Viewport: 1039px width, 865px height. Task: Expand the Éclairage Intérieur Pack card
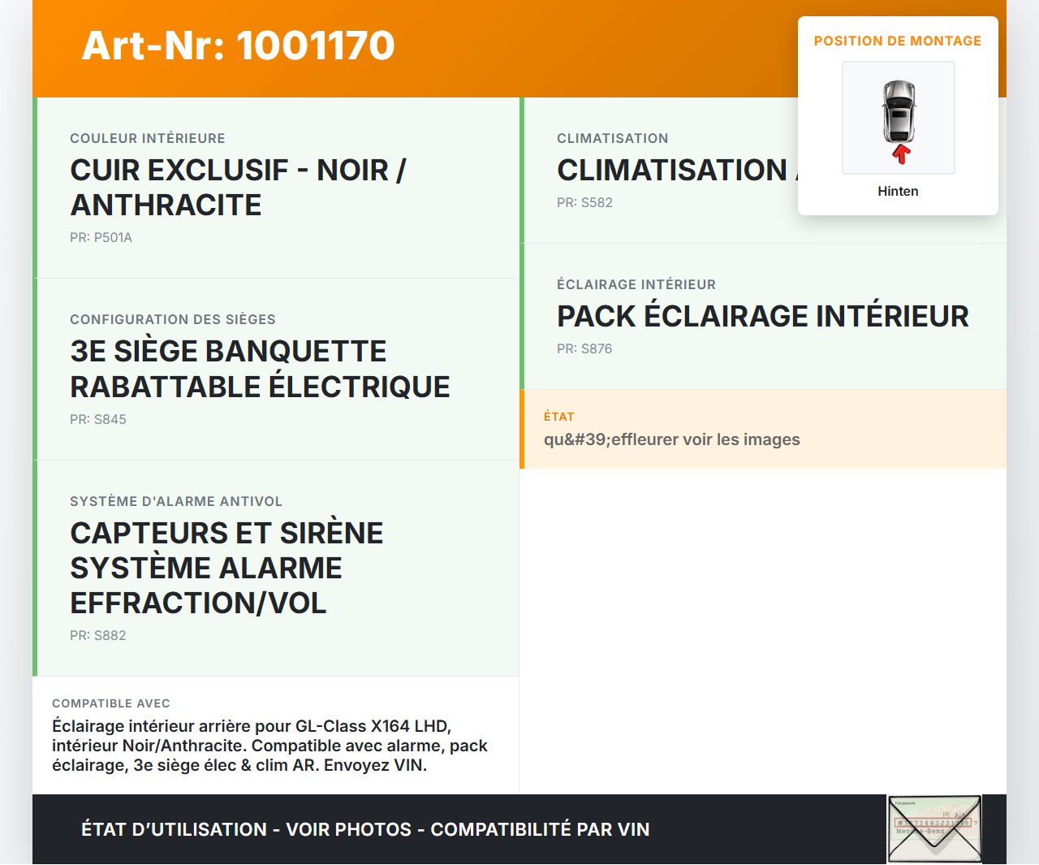pos(763,316)
